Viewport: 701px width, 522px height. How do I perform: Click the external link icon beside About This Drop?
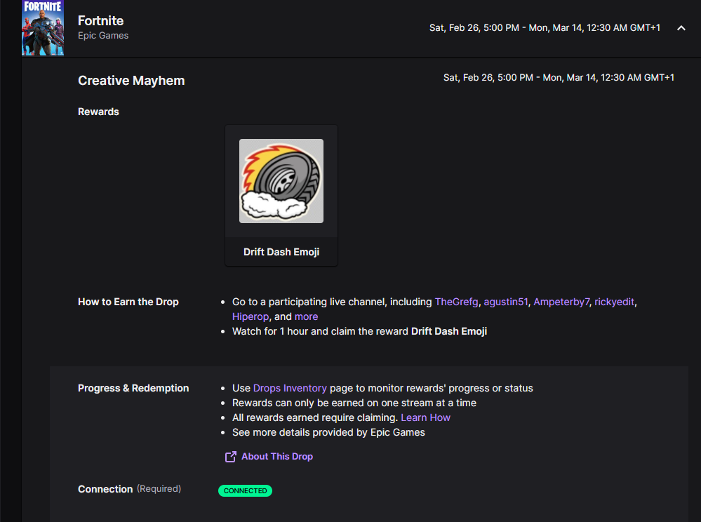point(230,457)
